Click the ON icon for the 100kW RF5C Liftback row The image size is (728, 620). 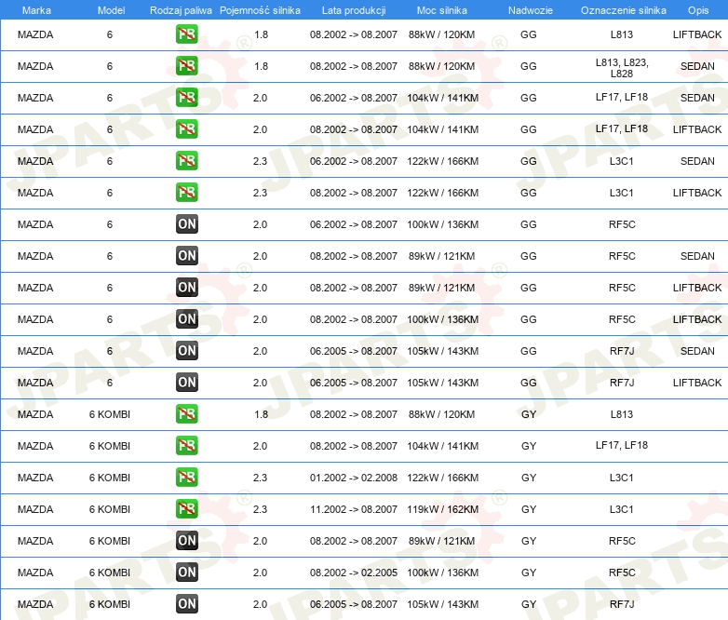[x=186, y=319]
